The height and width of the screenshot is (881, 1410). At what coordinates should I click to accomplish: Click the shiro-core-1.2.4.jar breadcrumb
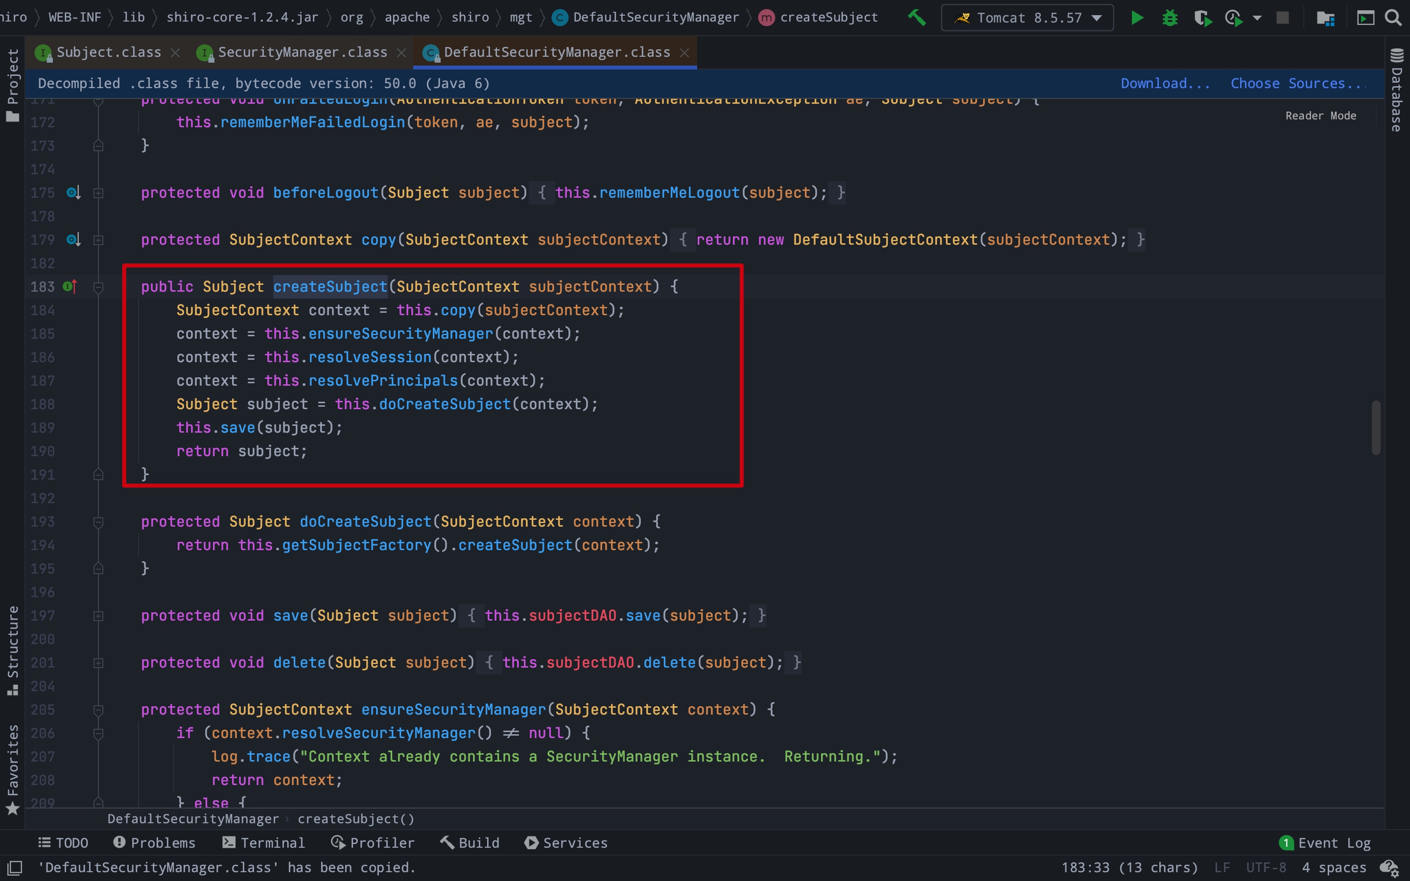[242, 18]
